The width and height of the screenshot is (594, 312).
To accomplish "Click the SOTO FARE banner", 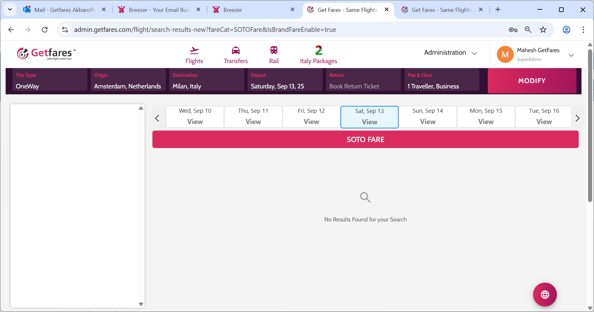I will [x=365, y=139].
